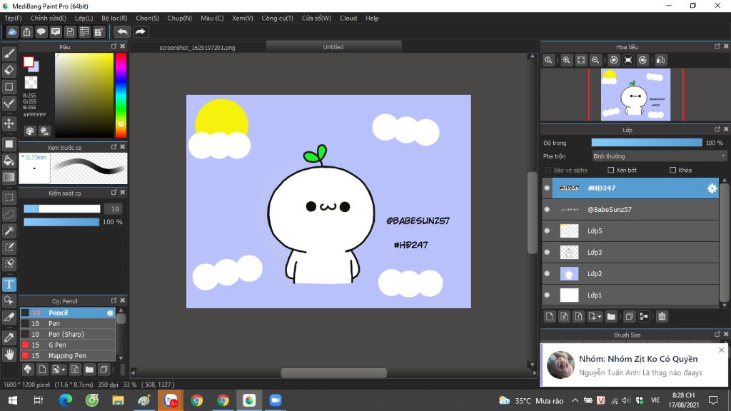Viewport: 731px width, 411px height.
Task: Click the Undo arrow in top toolbar
Action: (123, 31)
